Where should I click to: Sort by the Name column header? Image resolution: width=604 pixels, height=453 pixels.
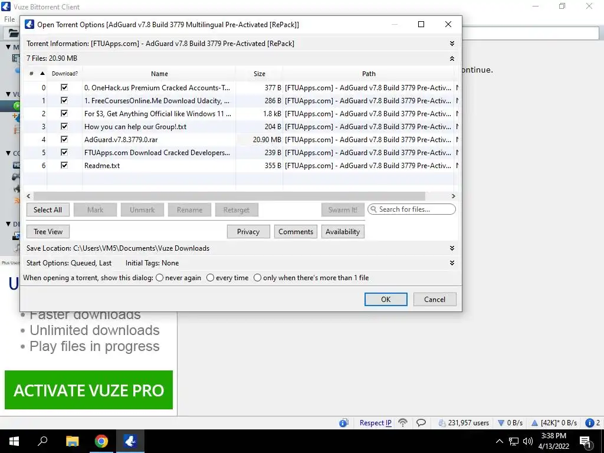click(x=159, y=74)
